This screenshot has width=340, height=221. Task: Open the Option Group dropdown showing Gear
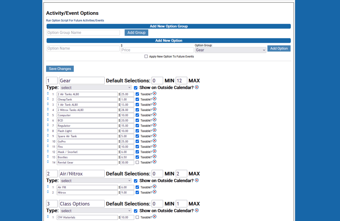(230, 50)
